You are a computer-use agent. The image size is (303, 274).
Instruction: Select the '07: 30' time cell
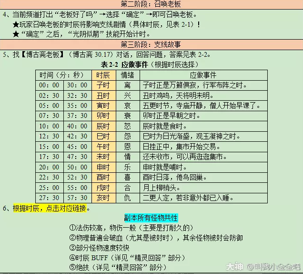click(x=49, y=116)
